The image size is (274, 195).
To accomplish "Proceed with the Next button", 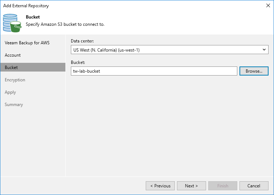I will click(192, 186).
